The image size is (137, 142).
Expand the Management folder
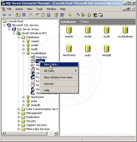pos(19,113)
